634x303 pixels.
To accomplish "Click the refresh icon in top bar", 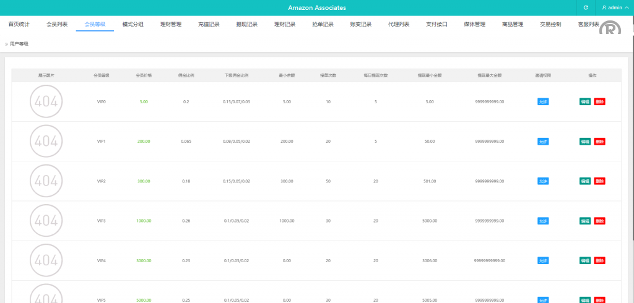I will (x=585, y=7).
